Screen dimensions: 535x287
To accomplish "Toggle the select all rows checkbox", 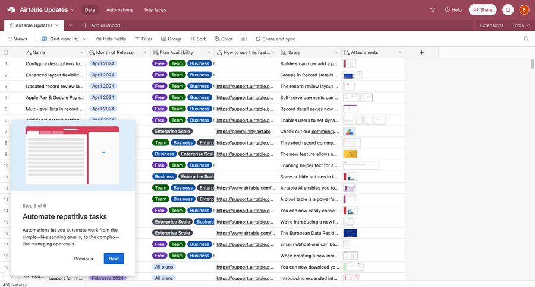I will tap(6, 52).
